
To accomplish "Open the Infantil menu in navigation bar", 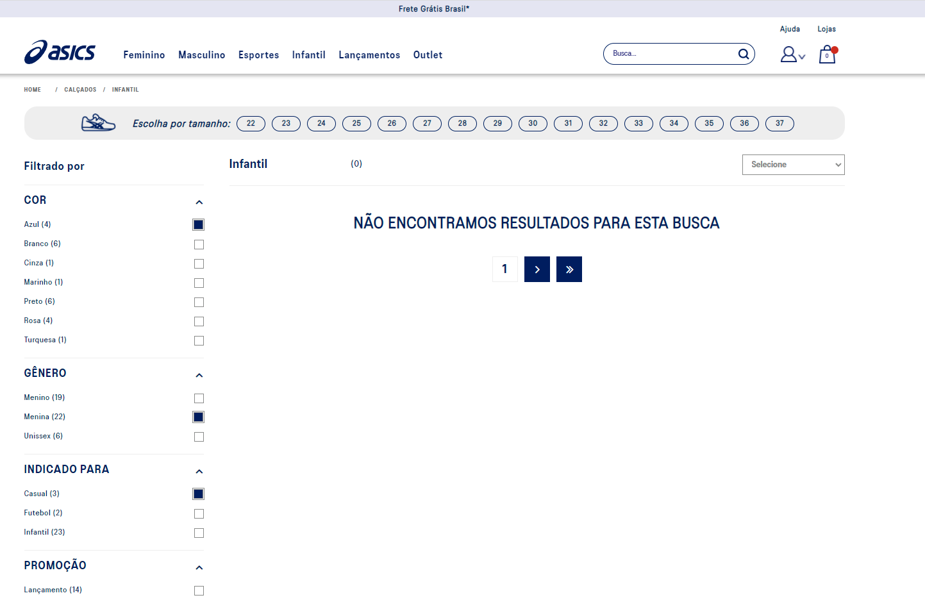I will (309, 55).
